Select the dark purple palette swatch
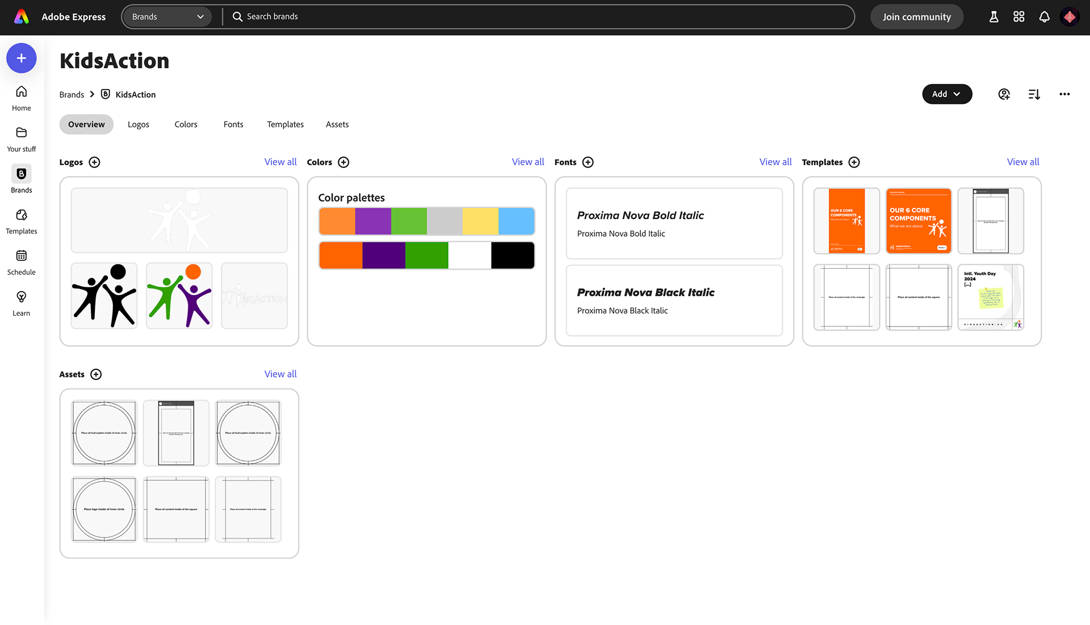The height and width of the screenshot is (625, 1090). coord(384,255)
